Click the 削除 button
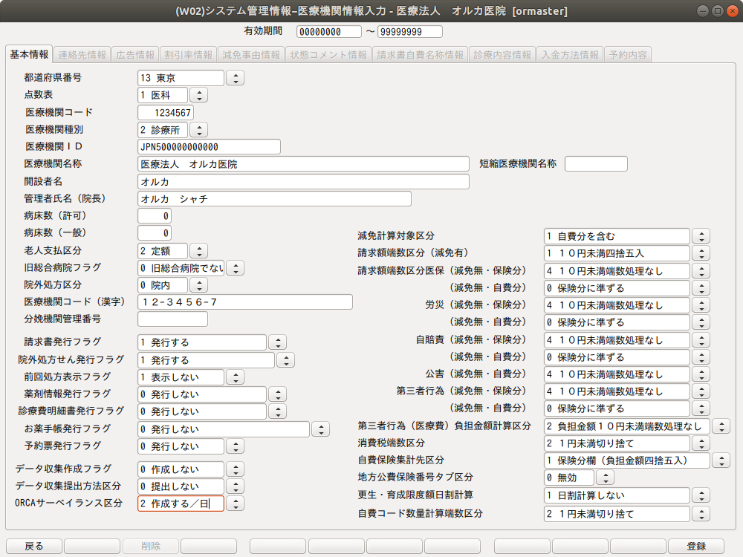Viewport: 743px width, 557px height. [x=151, y=546]
